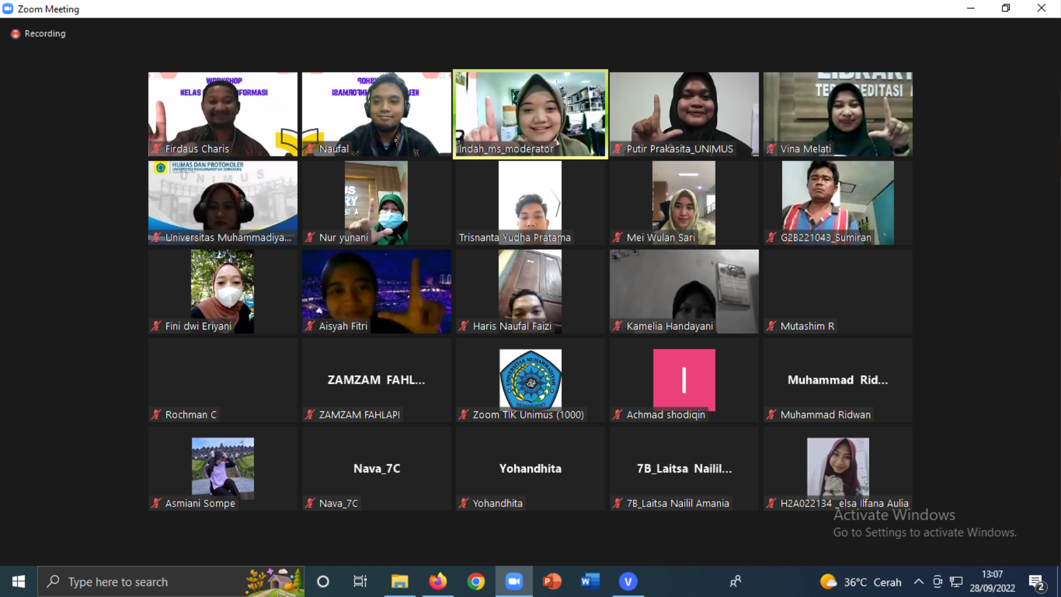This screenshot has width=1061, height=597.
Task: Select indah_ms_moderator highlighted video tile
Action: (530, 114)
